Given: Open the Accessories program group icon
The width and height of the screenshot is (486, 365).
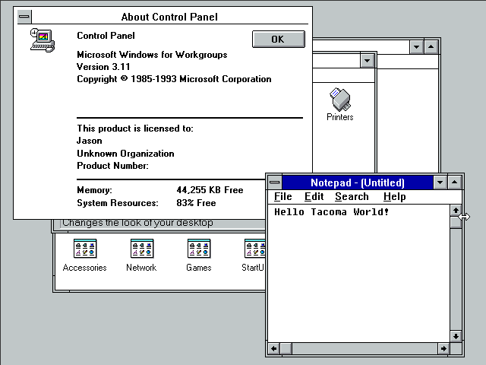Looking at the screenshot, I should [x=84, y=255].
